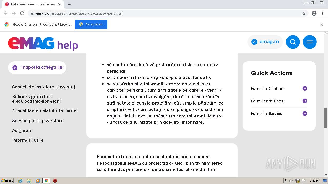Screen dimensions: 328x184
Task: Bookmark this page with the star icon
Action: 304,13
